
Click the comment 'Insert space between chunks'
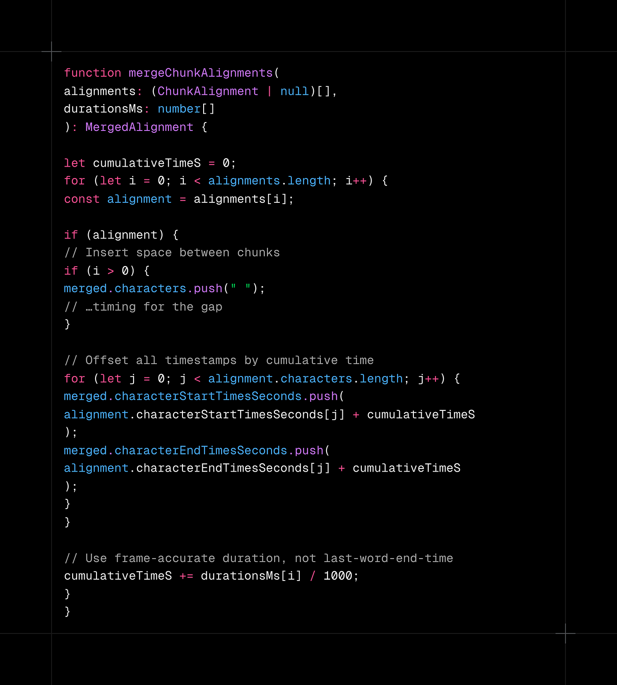point(172,253)
